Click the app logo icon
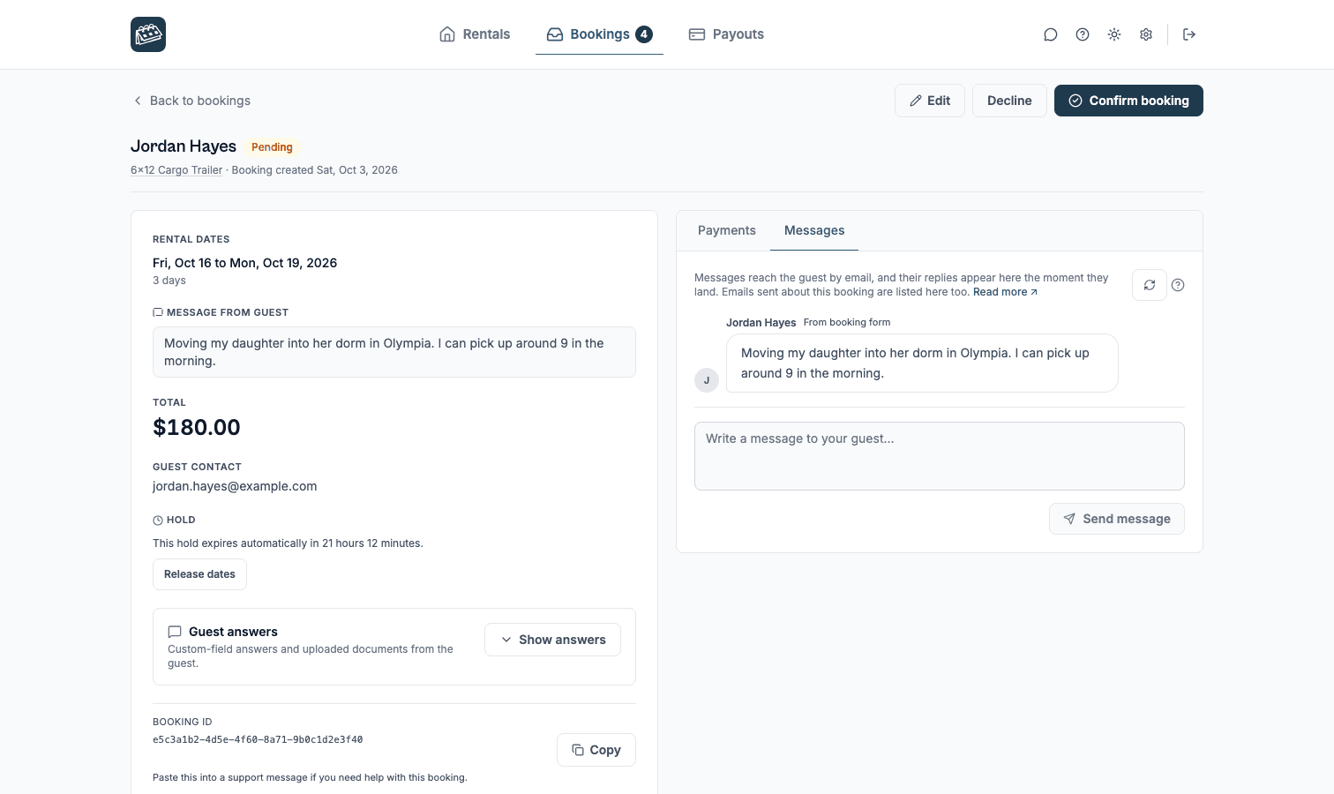Image resolution: width=1334 pixels, height=794 pixels. (148, 34)
